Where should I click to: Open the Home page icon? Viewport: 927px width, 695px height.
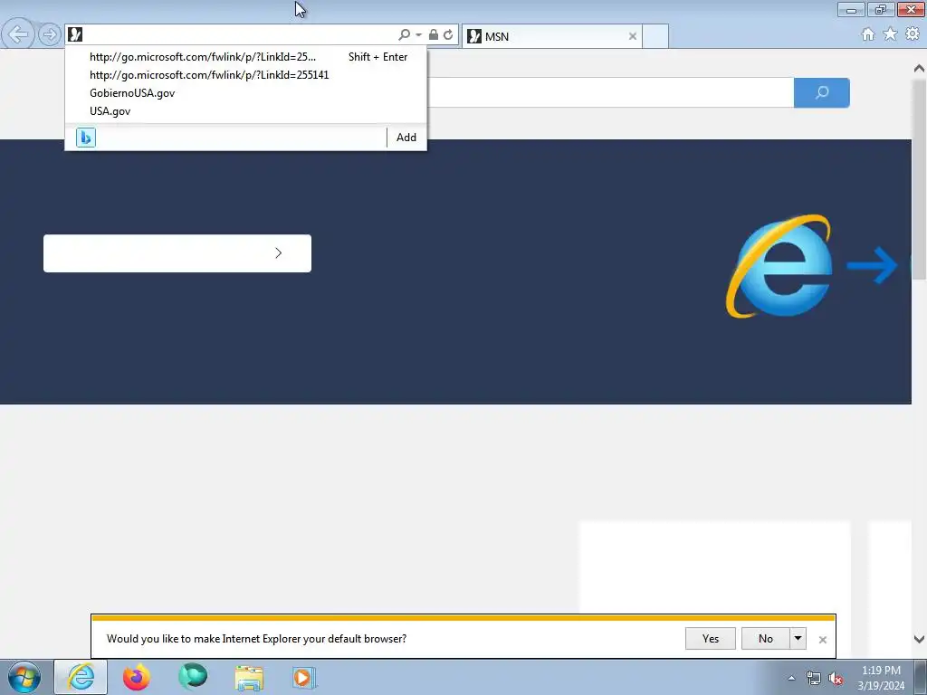[868, 34]
